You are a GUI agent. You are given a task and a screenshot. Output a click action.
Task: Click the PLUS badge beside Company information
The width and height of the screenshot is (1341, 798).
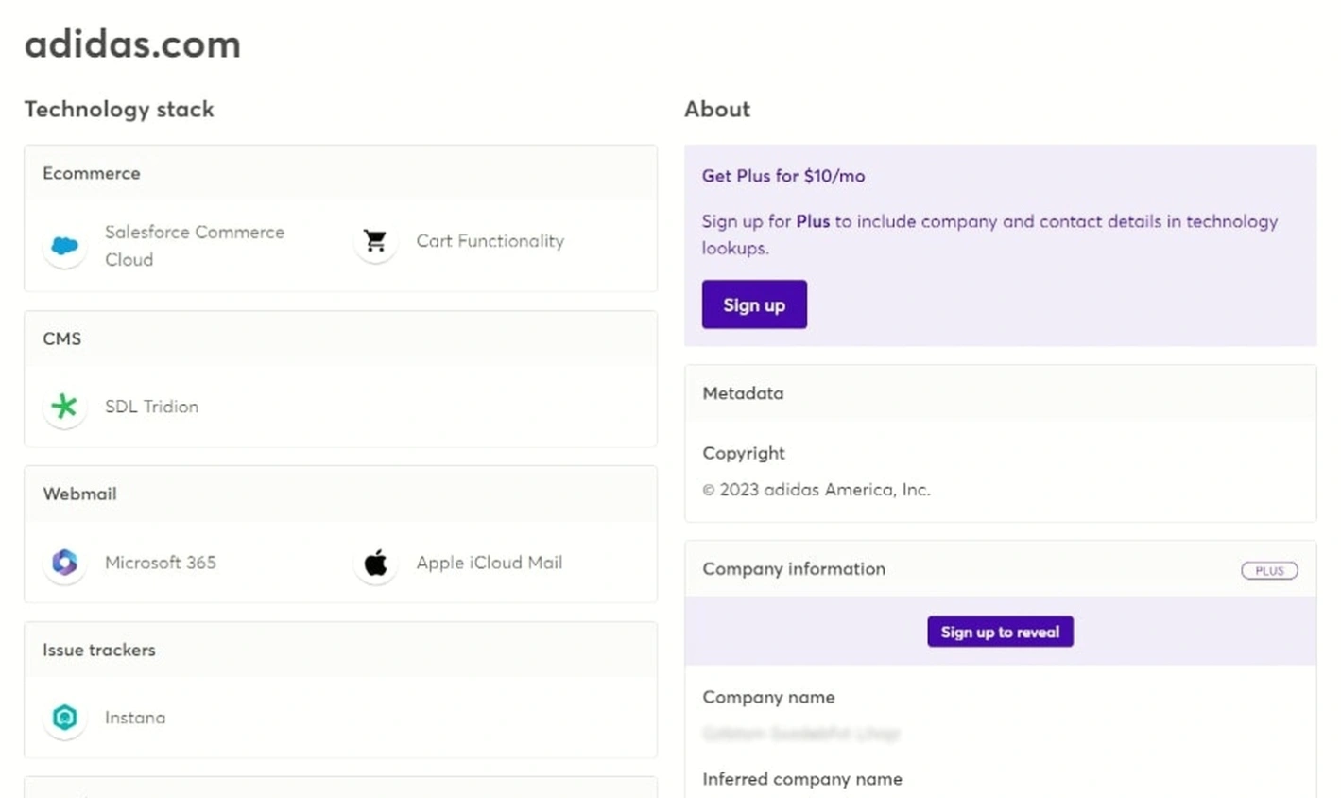coord(1269,570)
